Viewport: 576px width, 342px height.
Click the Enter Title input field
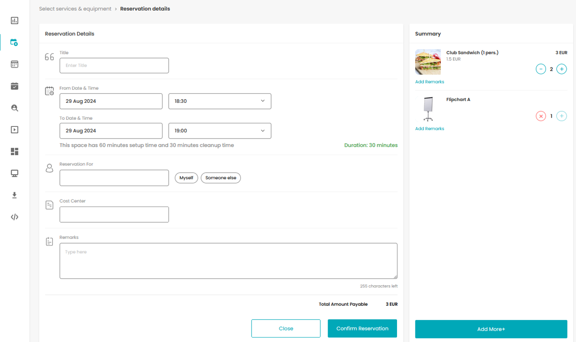tap(114, 65)
